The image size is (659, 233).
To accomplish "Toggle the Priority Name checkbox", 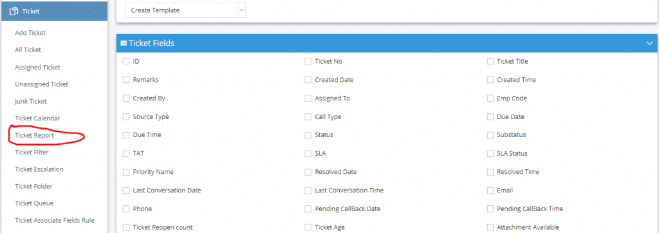I will 126,172.
